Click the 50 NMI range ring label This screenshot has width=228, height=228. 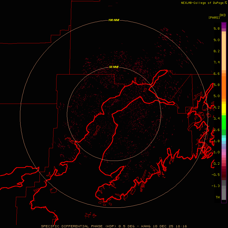coord(114,67)
